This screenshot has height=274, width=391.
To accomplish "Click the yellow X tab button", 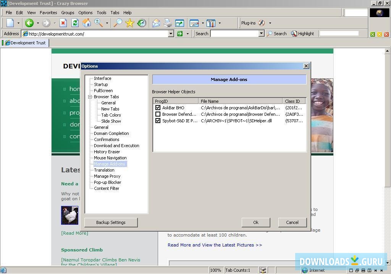I will pyautogui.click(x=380, y=34).
